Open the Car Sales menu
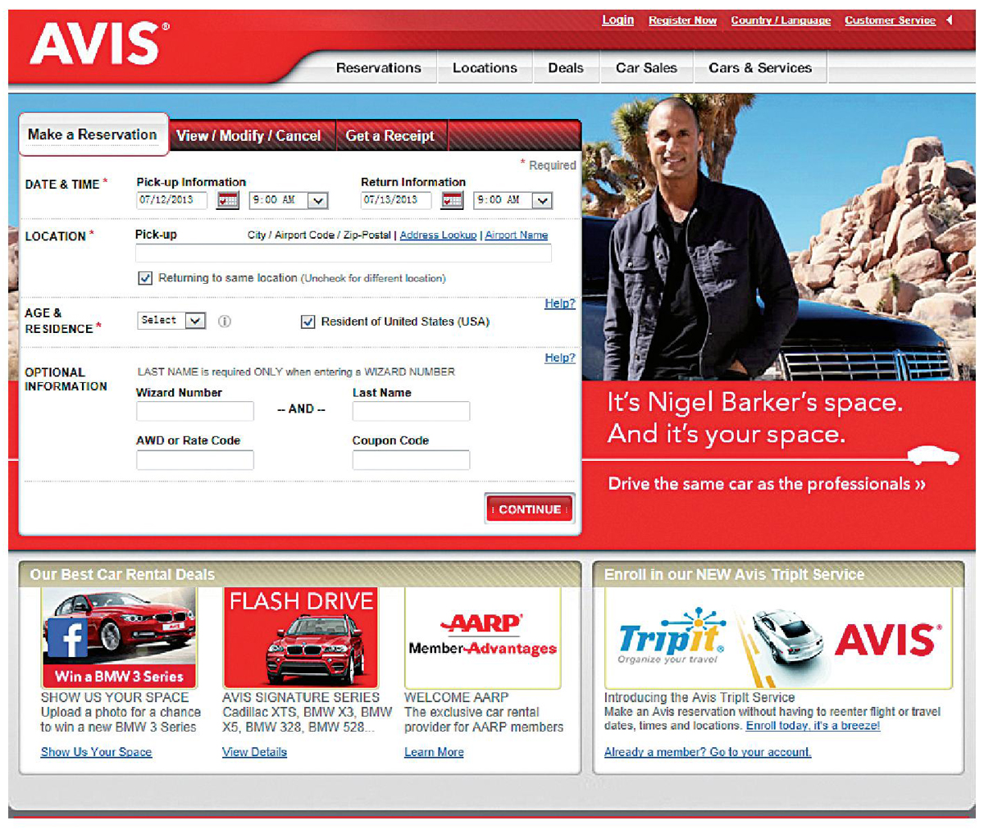 (647, 68)
